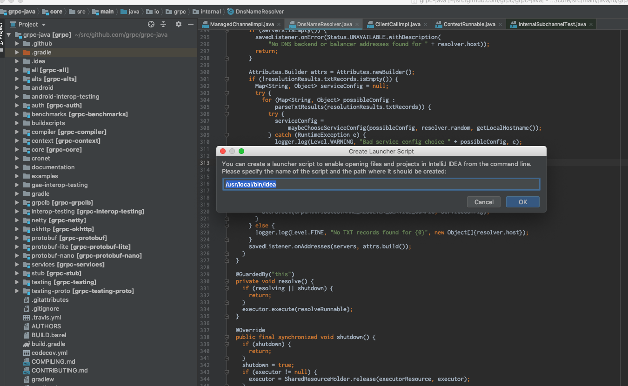Close the ClientCallImpl.java editor tab
Image resolution: width=628 pixels, height=386 pixels.
[425, 24]
